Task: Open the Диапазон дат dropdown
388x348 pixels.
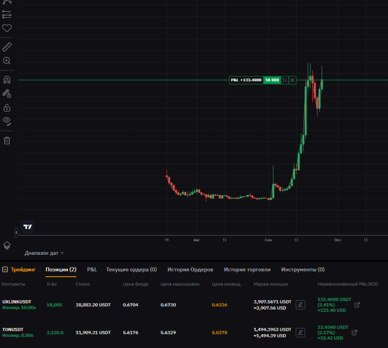Action: (44, 253)
